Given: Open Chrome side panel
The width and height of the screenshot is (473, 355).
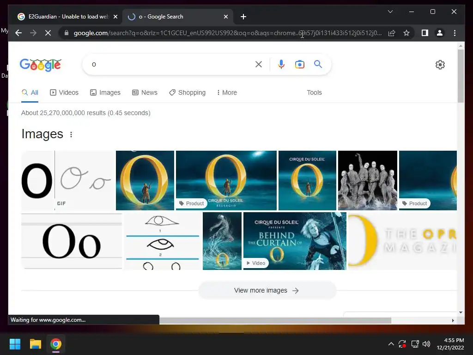Looking at the screenshot, I should 425,33.
